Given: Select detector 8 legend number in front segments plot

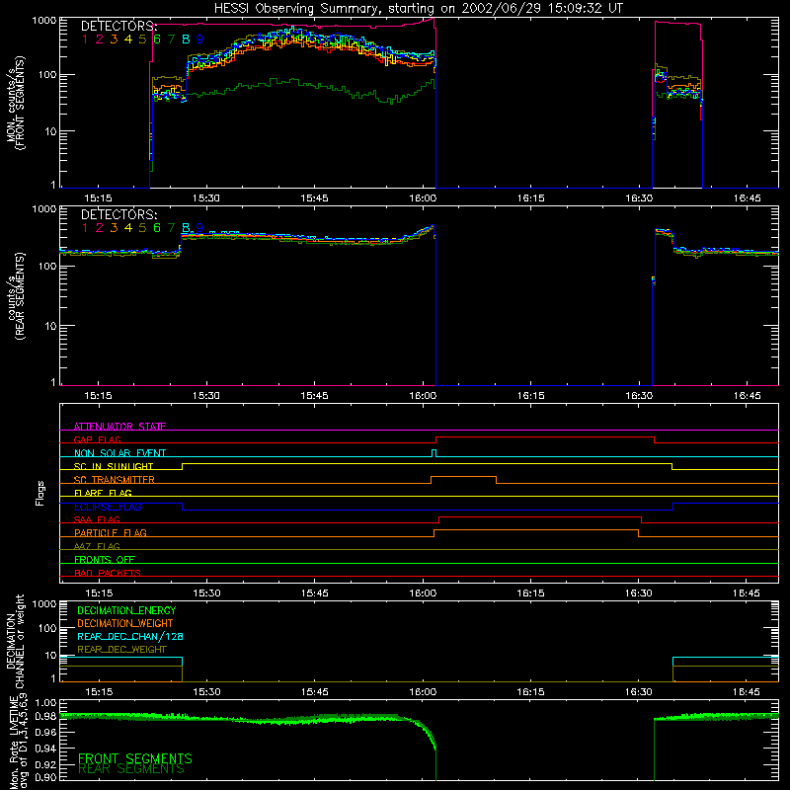Looking at the screenshot, I should click(x=186, y=39).
